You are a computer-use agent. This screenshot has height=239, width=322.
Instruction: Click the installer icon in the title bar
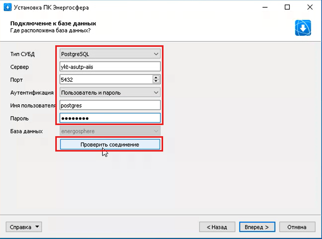pyautogui.click(x=8, y=7)
